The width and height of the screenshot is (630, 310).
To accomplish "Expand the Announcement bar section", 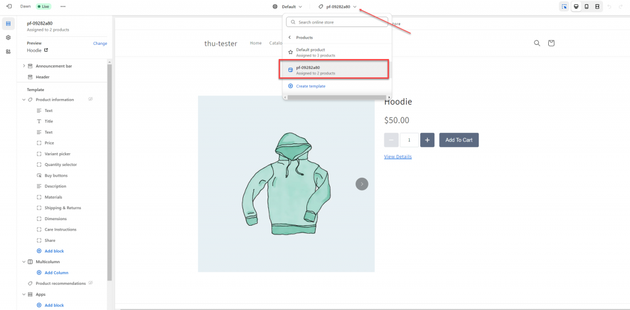I will click(x=23, y=66).
